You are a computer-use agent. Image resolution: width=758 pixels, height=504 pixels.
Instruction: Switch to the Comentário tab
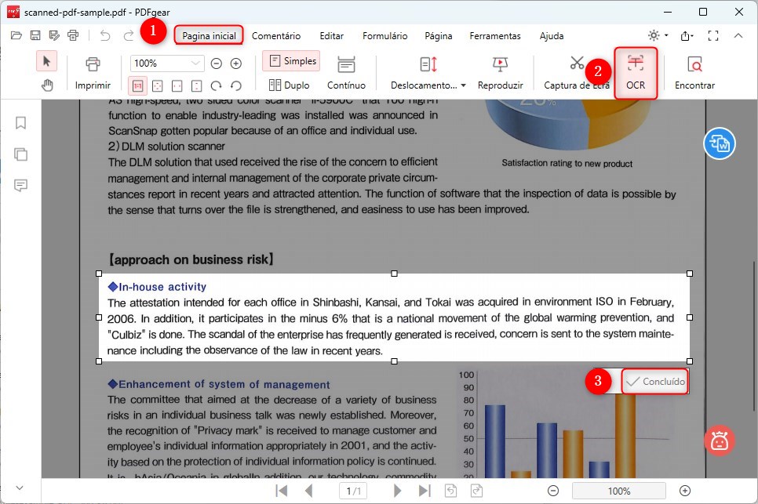tap(276, 36)
